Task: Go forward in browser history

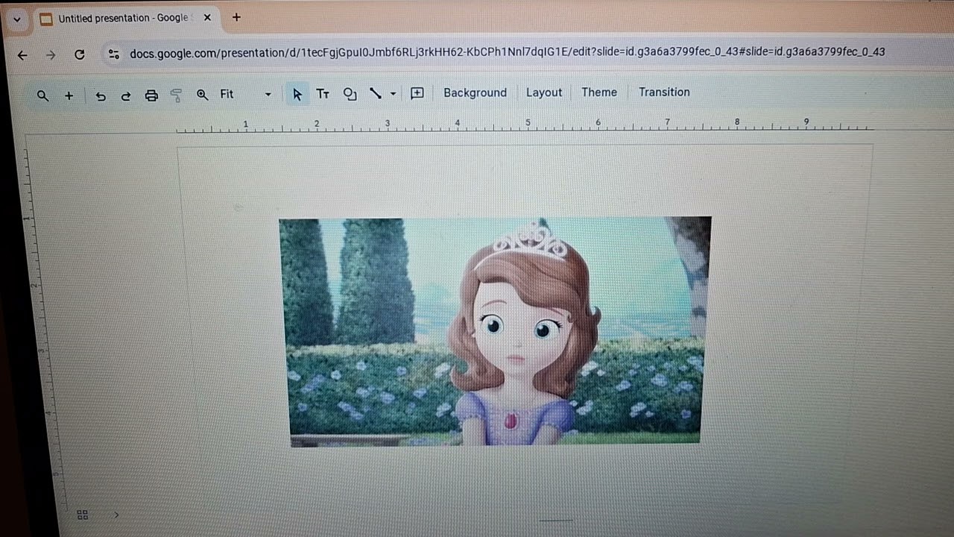Action: click(x=51, y=54)
